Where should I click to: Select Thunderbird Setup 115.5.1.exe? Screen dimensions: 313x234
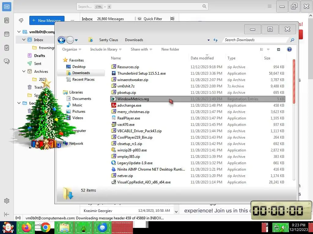tap(198, 73)
